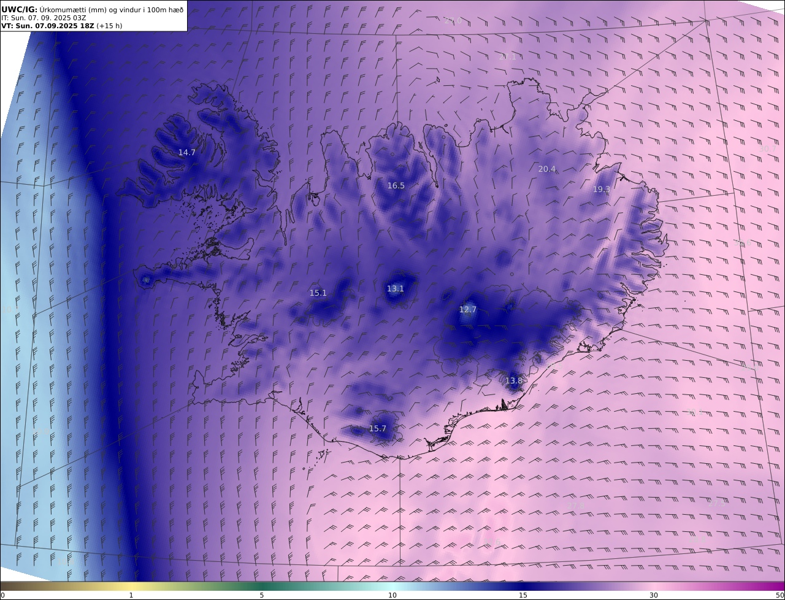The width and height of the screenshot is (785, 600).
Task: Click the 12.7 value on the map
Action: coord(467,309)
